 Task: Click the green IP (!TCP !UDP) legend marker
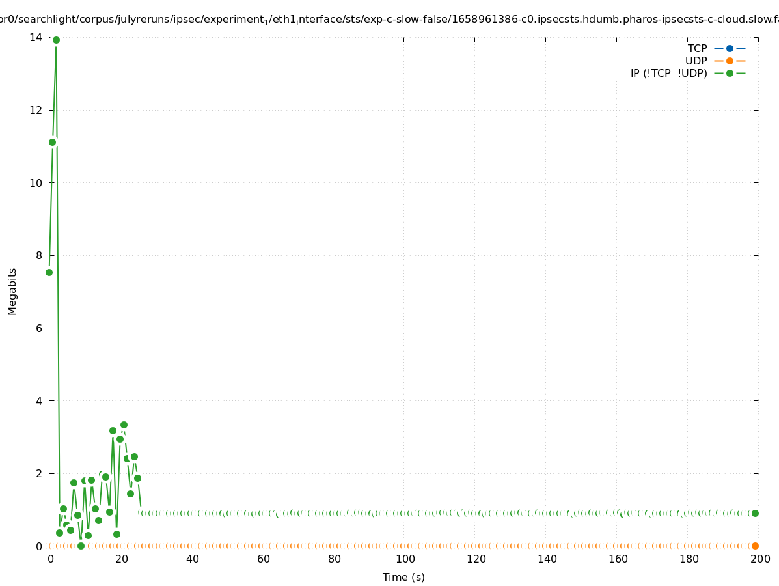click(x=730, y=73)
